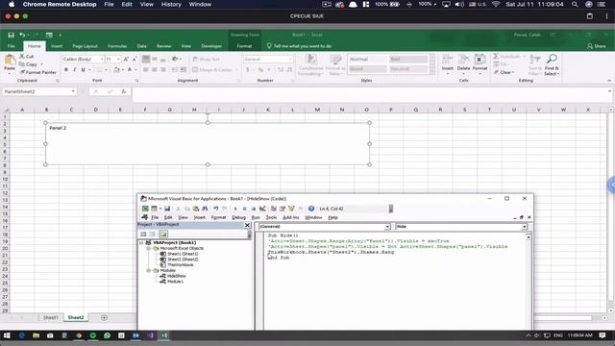Open Hide procedure dropdown in code window
This screenshot has height=346, width=615.
[x=524, y=227]
